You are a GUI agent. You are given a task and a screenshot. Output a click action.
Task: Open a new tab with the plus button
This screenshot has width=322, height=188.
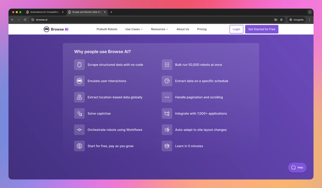111,12
